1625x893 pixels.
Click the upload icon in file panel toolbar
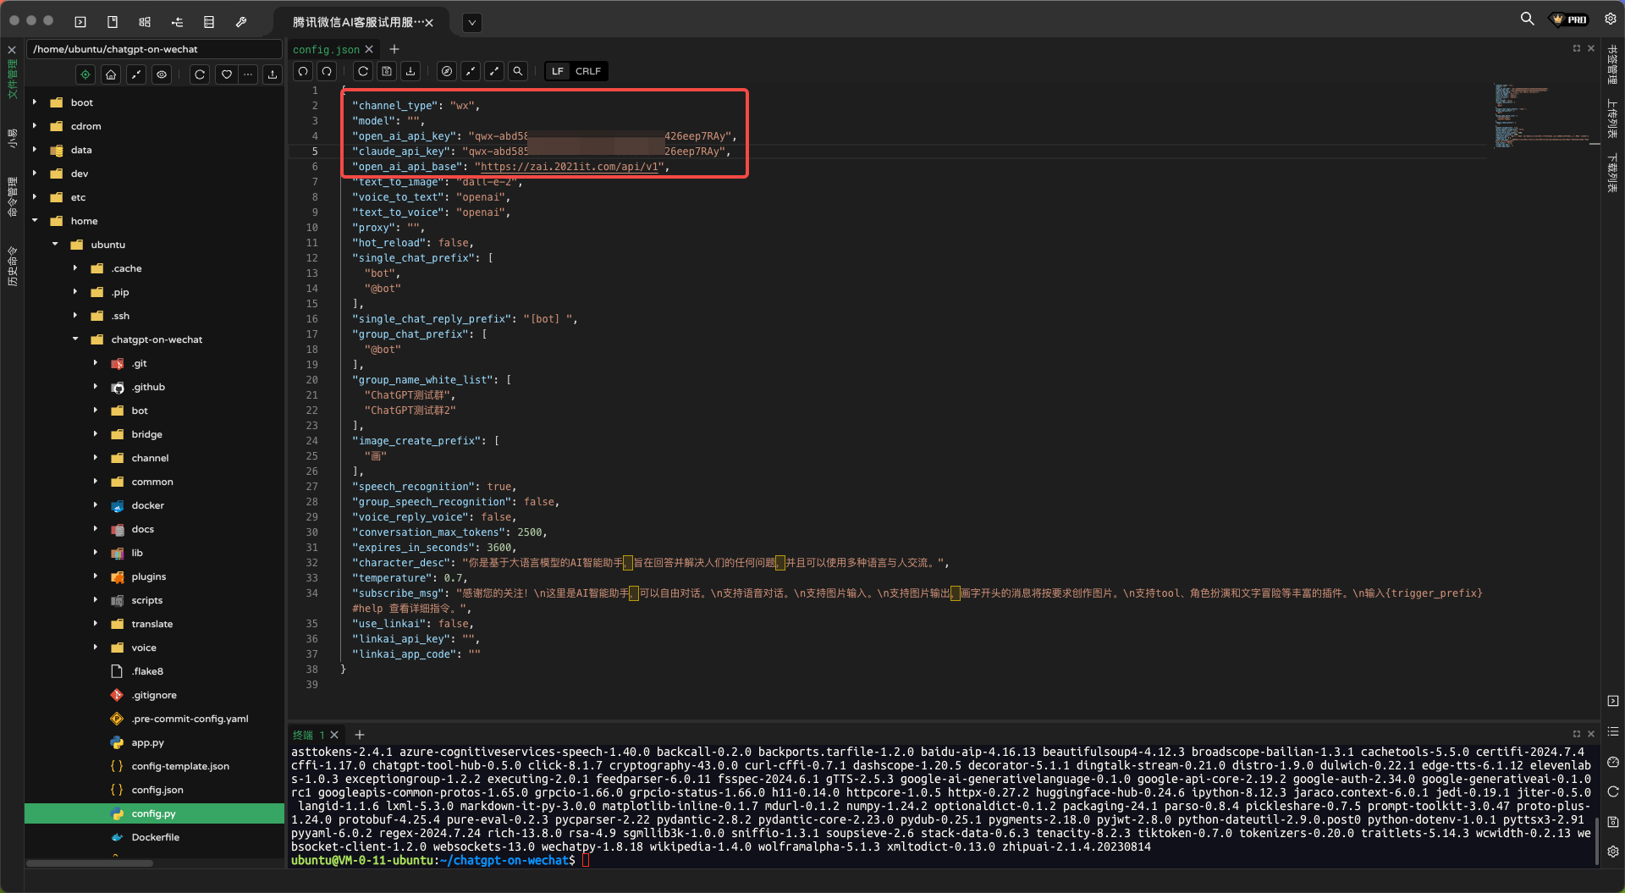click(273, 74)
